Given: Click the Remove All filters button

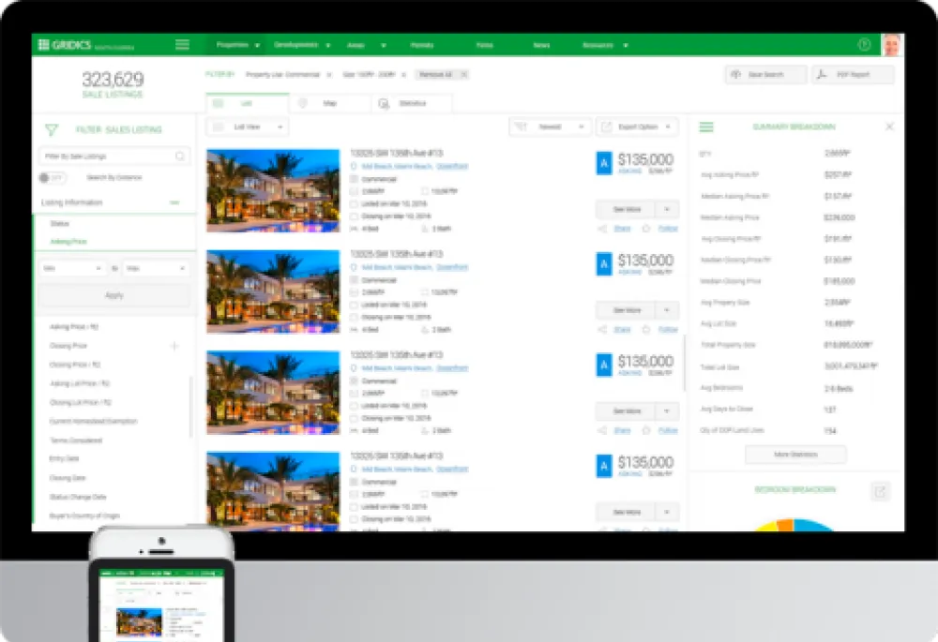Looking at the screenshot, I should coord(442,75).
